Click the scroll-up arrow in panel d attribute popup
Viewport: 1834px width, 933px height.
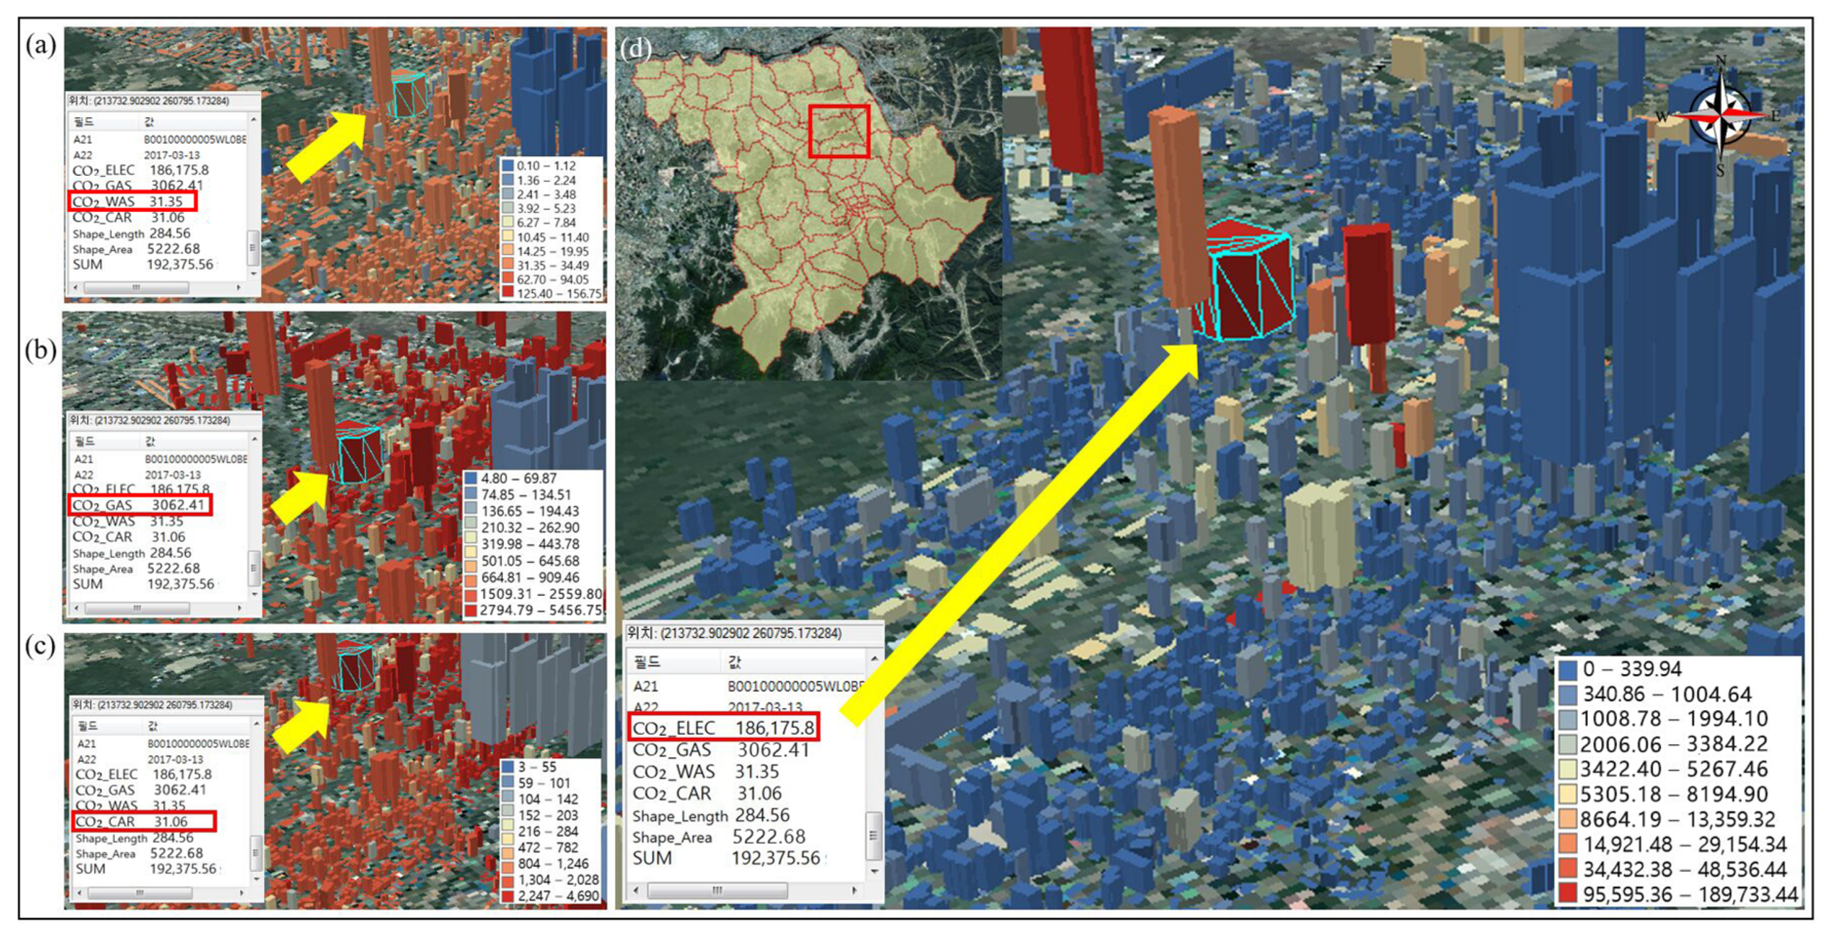click(874, 659)
